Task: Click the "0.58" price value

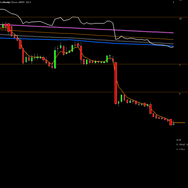Action: point(179,140)
